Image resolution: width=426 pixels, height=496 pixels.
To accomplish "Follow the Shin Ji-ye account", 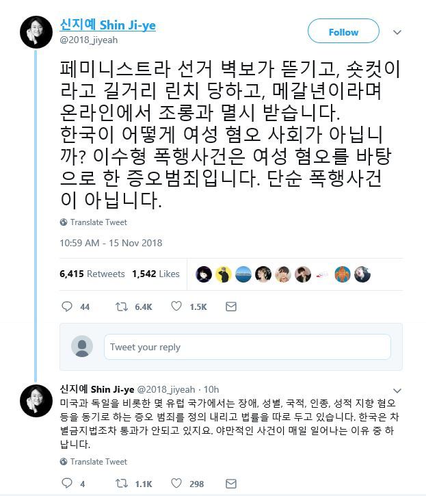I will 343,32.
